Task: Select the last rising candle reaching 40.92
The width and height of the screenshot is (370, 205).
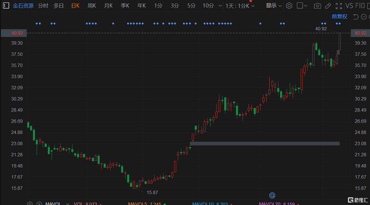Action: 340,42
